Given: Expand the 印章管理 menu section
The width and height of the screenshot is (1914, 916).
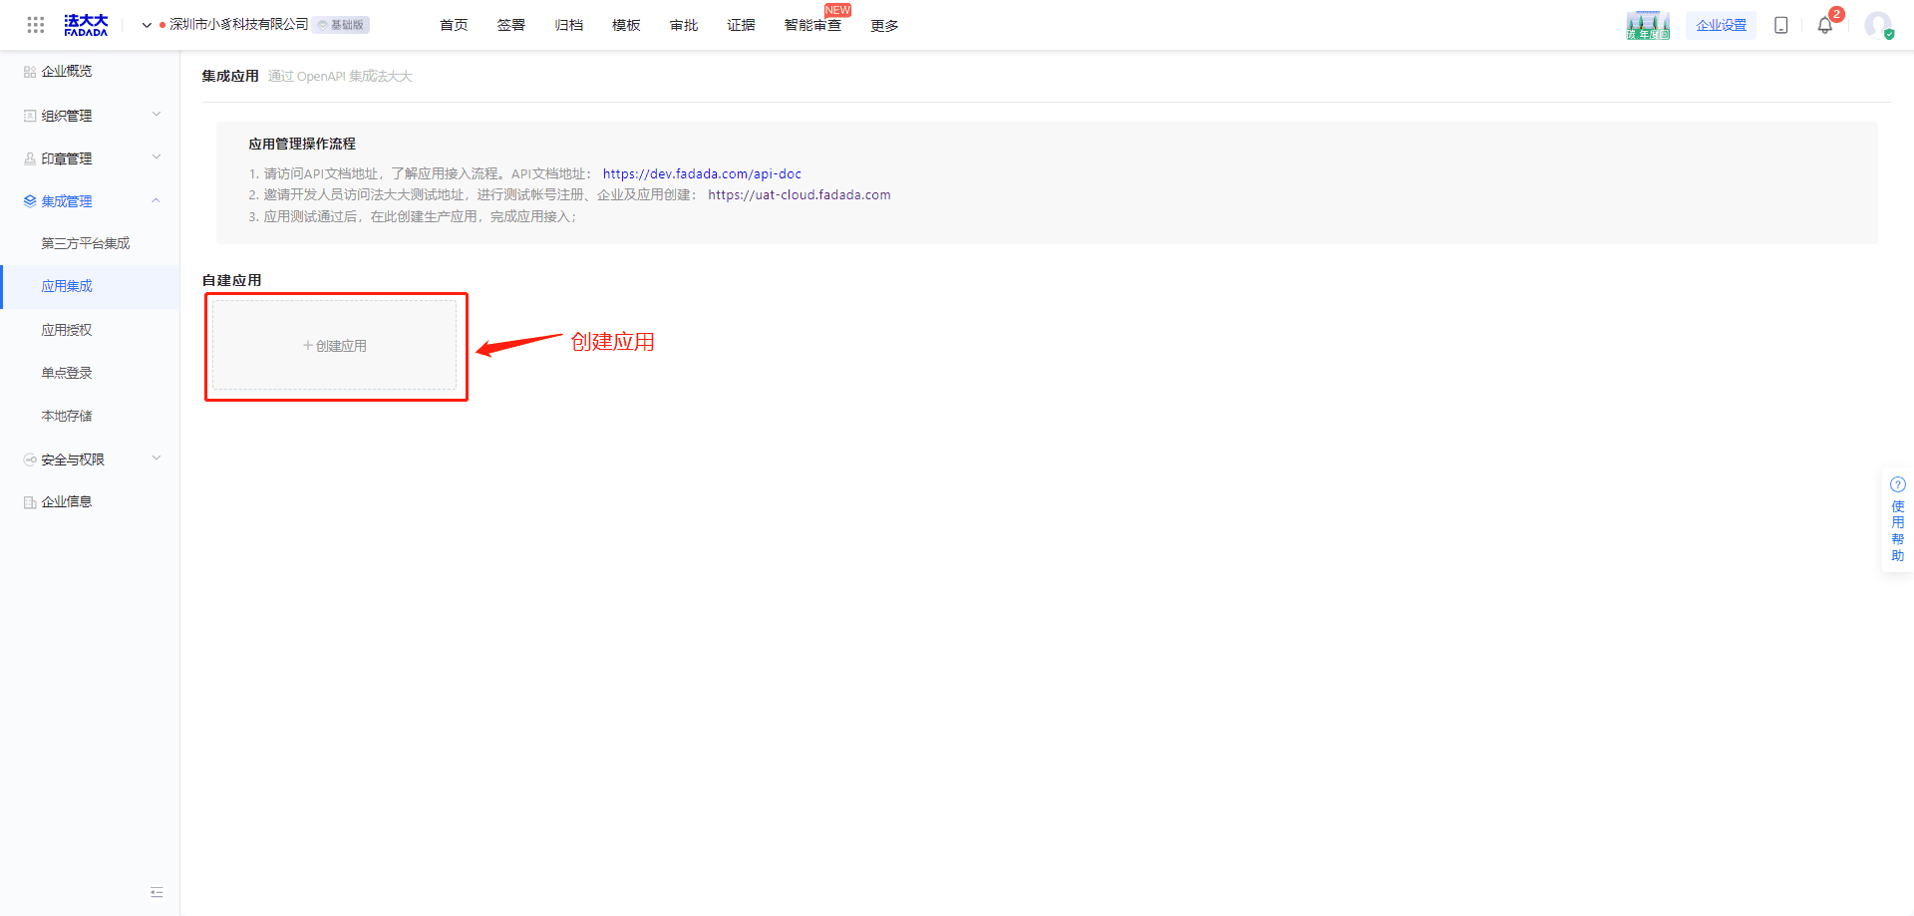Looking at the screenshot, I should click(90, 158).
